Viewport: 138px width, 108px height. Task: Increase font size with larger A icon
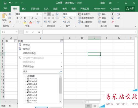click(32, 18)
